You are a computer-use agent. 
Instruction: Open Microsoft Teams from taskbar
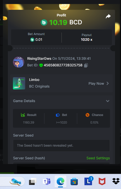point(47,181)
